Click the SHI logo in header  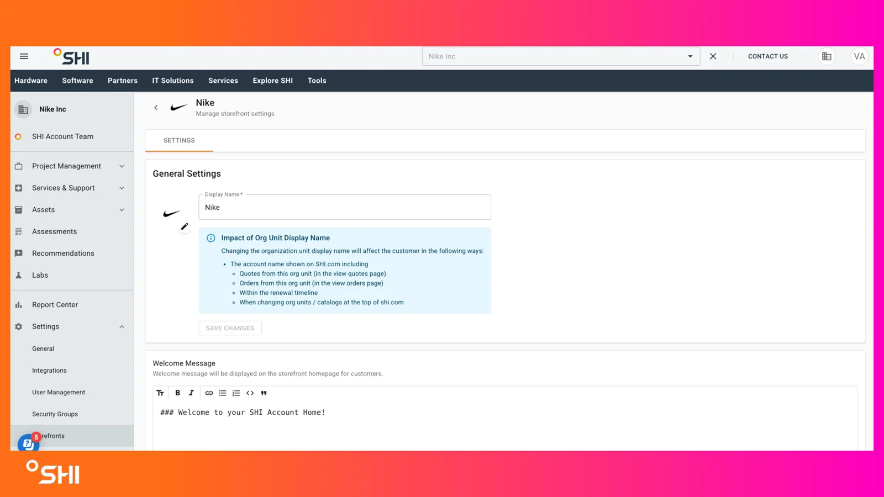coord(71,57)
